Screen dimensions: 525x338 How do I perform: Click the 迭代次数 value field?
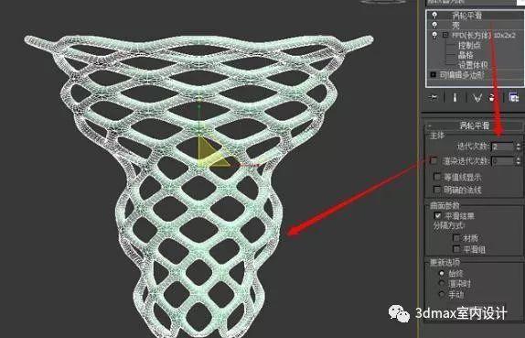(502, 147)
